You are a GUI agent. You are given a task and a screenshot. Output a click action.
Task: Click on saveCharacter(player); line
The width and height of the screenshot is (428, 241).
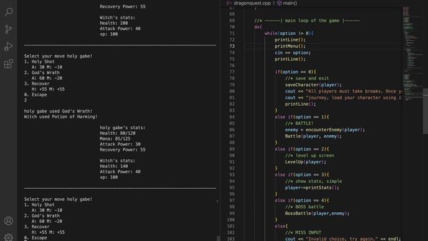(x=314, y=85)
